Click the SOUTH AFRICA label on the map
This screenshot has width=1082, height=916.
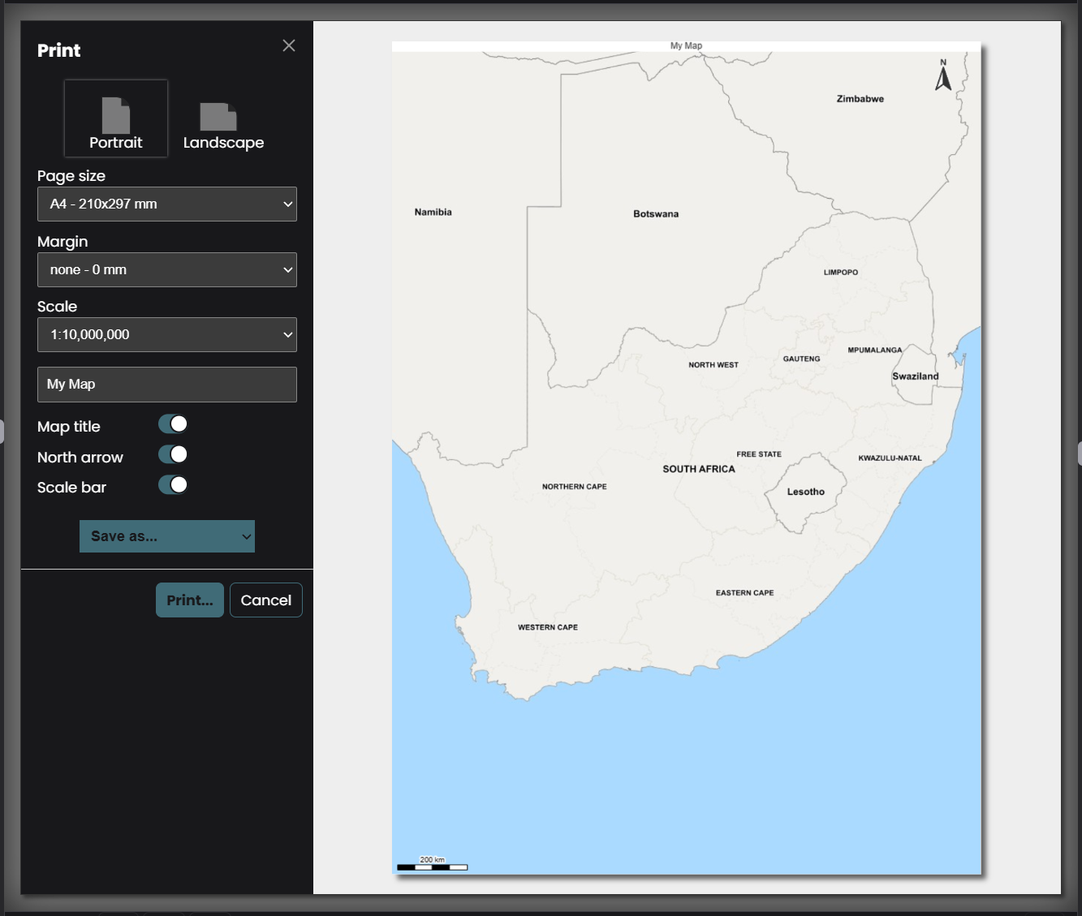(699, 469)
